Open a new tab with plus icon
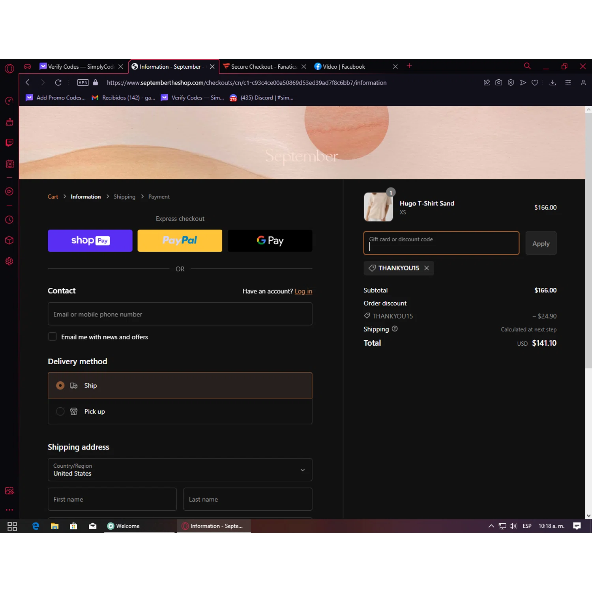Screen dimensions: 592x592 409,66
